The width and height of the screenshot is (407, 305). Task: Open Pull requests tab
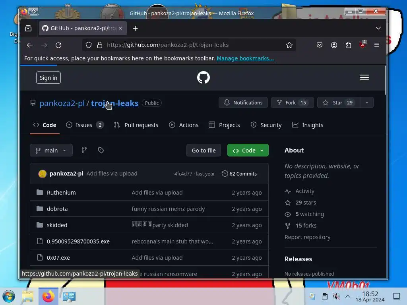136,125
